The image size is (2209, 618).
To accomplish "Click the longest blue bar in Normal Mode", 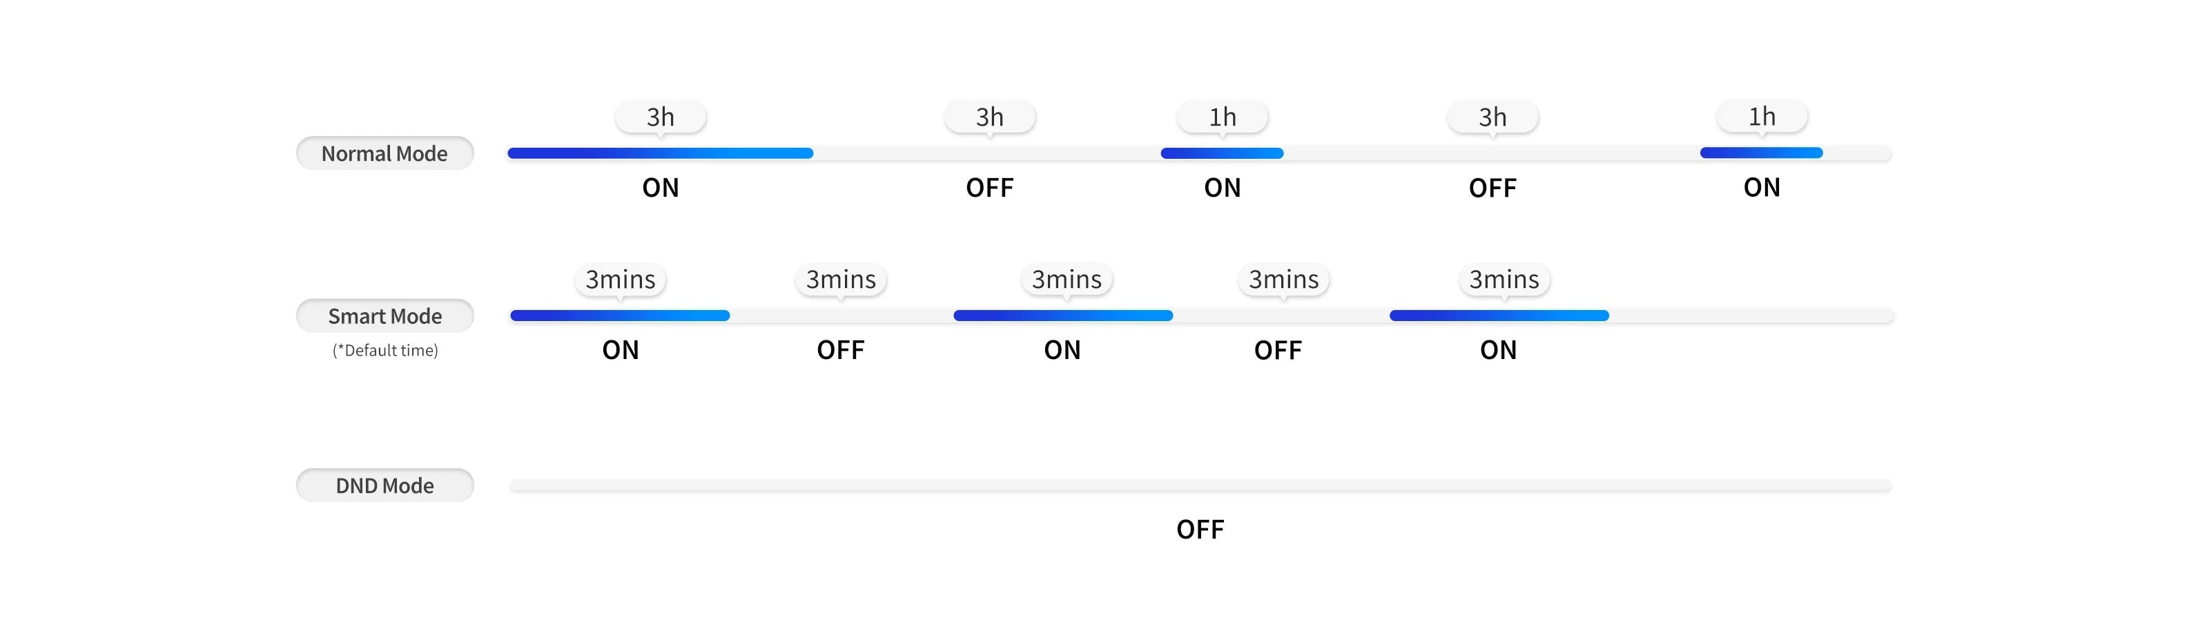I will click(x=661, y=154).
